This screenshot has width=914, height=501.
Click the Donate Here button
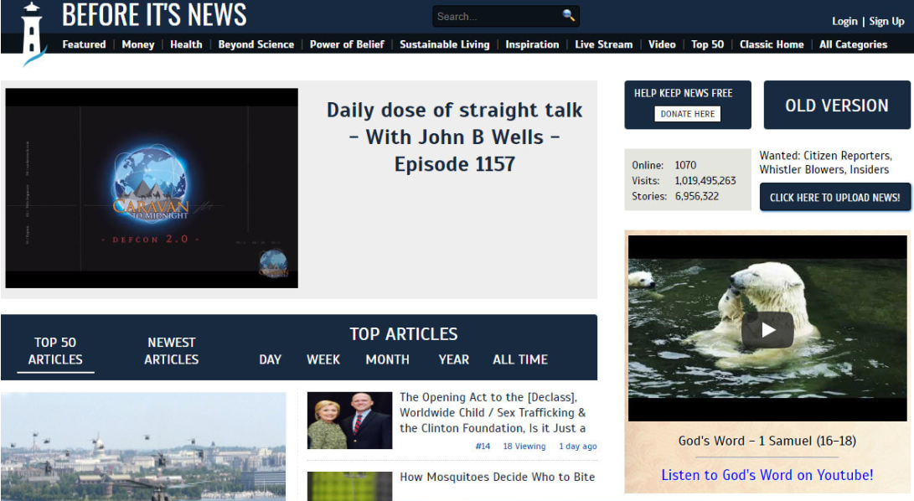click(687, 114)
